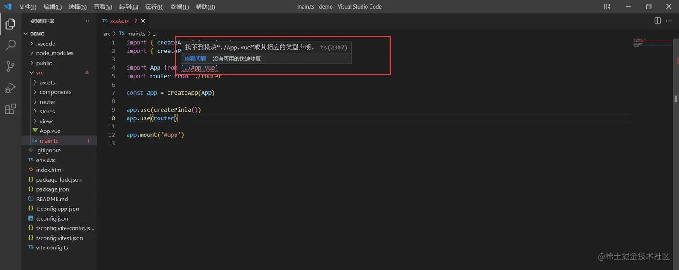The height and width of the screenshot is (270, 679).
Task: Open README.md file
Action: pyautogui.click(x=59, y=199)
